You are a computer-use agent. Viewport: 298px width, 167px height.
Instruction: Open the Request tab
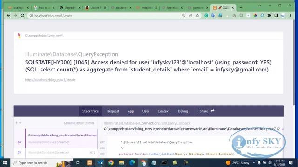pos(113,111)
